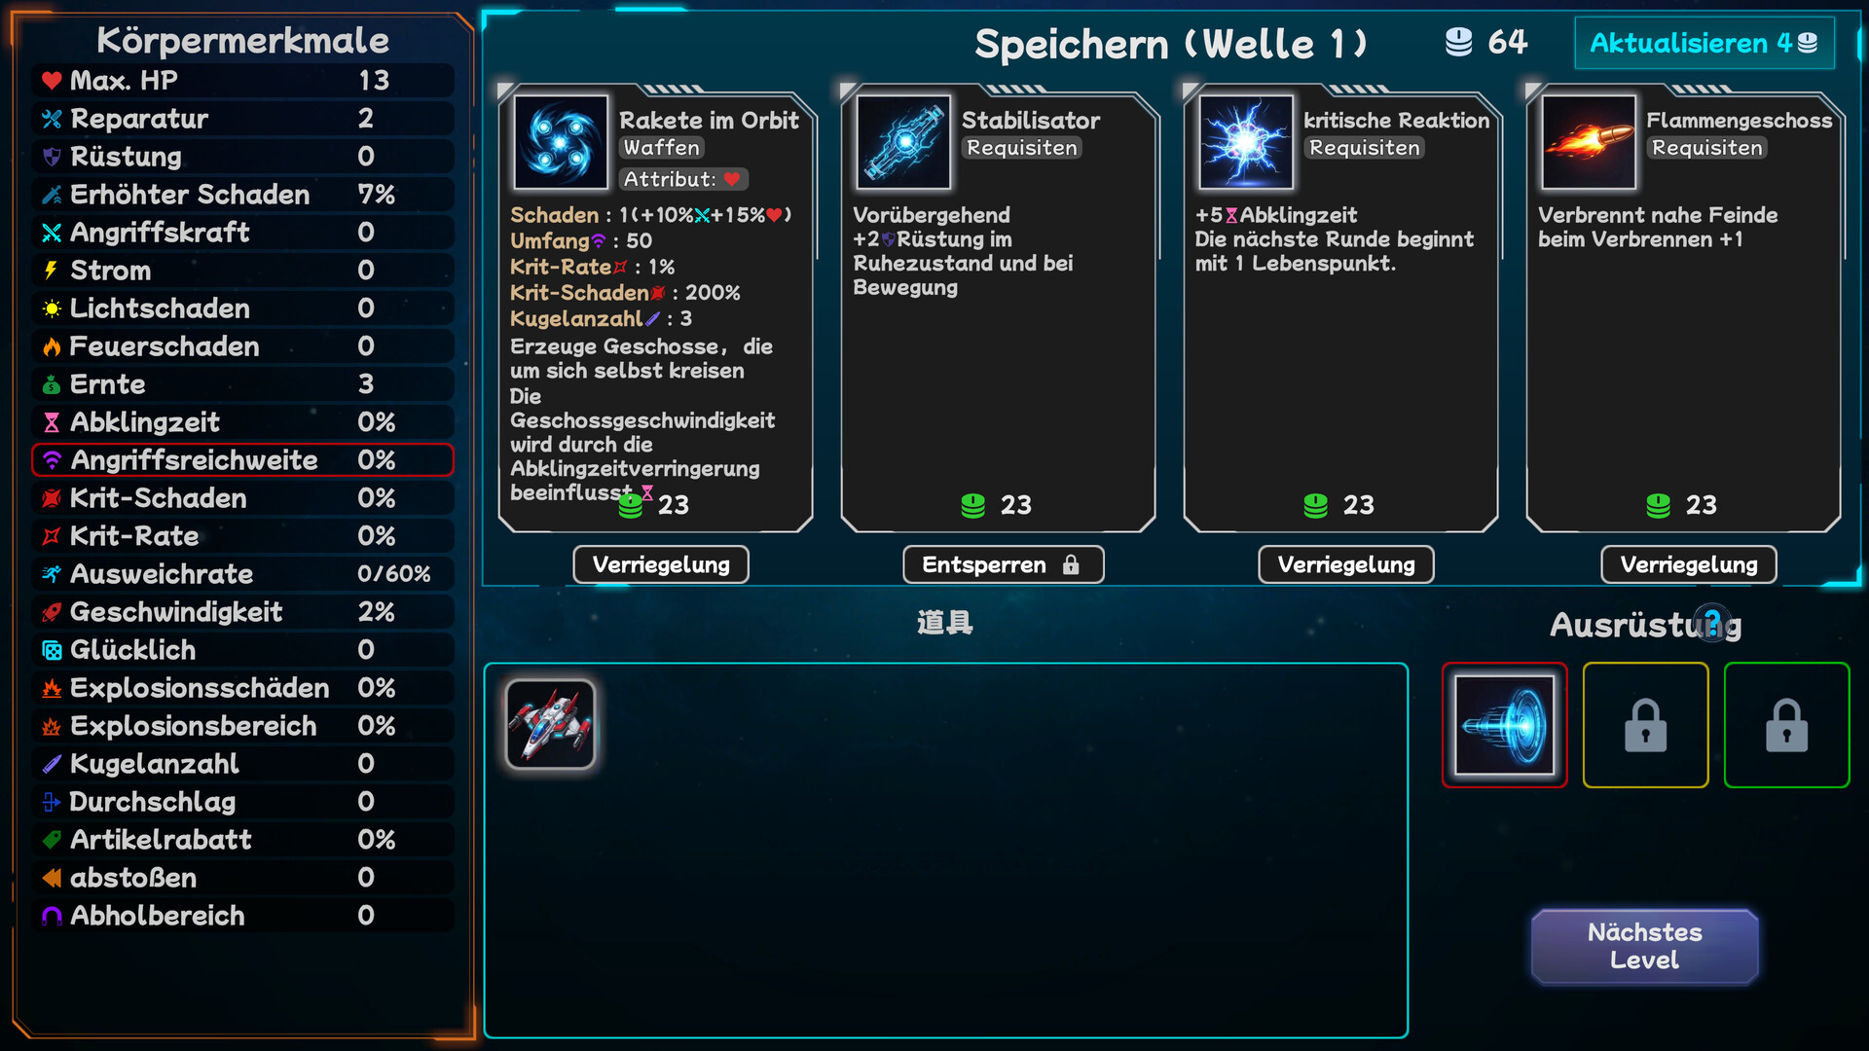The height and width of the screenshot is (1051, 1869).
Task: Open the help question mark near Ausrüstung
Action: pos(1713,624)
